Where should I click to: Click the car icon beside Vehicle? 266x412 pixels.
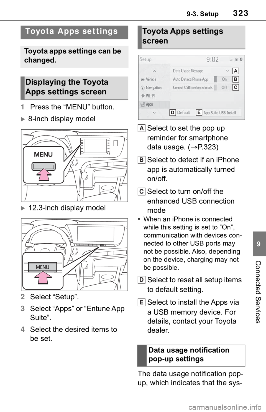142,79
